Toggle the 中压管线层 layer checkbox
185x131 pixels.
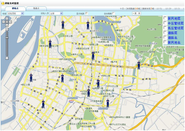(x=165, y=23)
